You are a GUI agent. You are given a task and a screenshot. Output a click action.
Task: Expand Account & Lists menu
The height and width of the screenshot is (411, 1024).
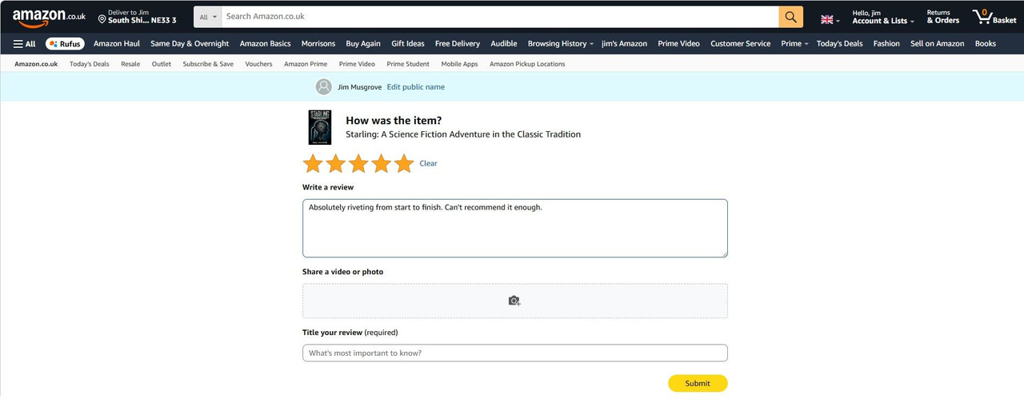(x=883, y=17)
